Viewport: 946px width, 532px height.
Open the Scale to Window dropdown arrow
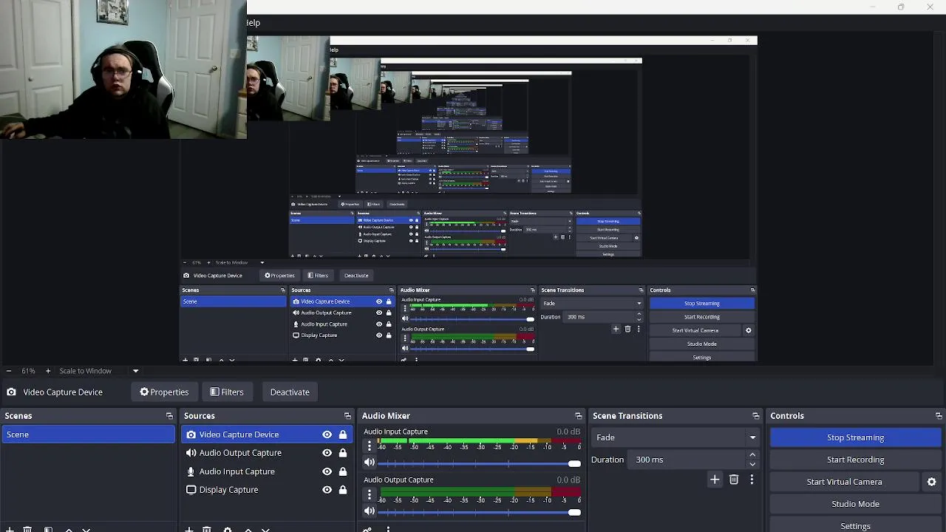[x=135, y=371]
